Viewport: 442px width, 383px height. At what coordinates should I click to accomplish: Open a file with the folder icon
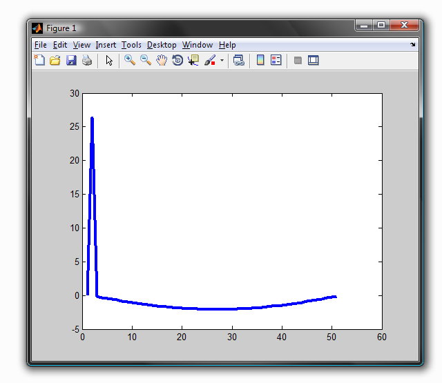click(x=55, y=61)
